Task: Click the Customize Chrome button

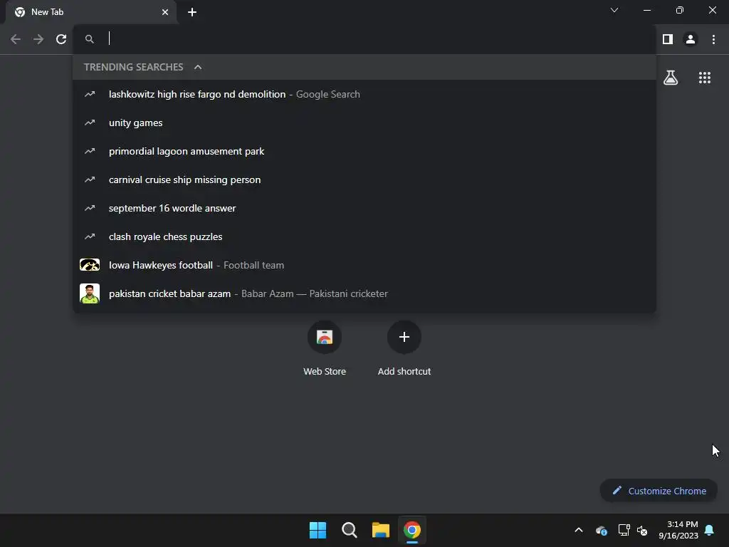Action: coord(659,491)
